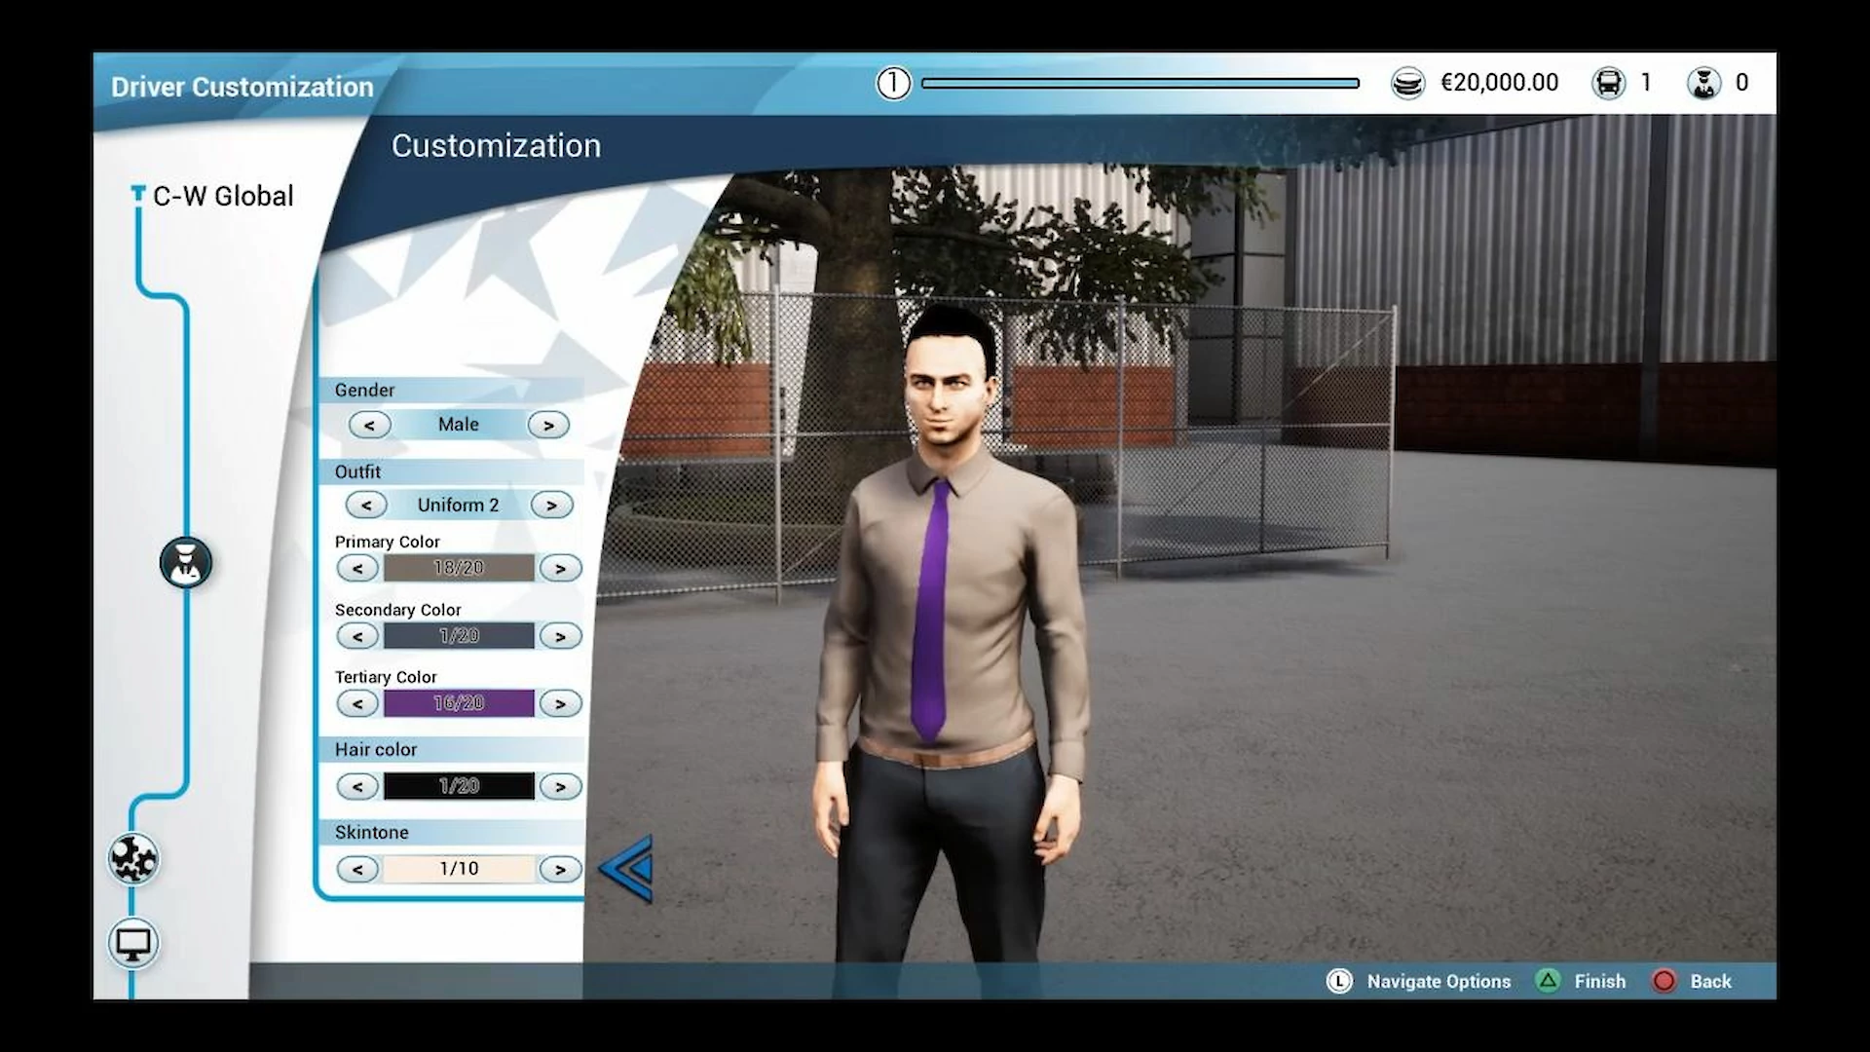This screenshot has height=1052, width=1870.
Task: Choose previous Secondary Color
Action: click(x=357, y=636)
